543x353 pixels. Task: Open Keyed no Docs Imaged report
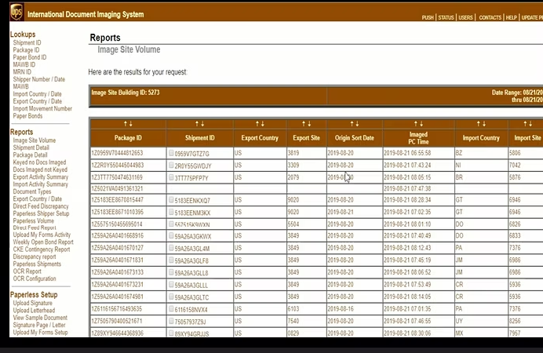click(39, 162)
